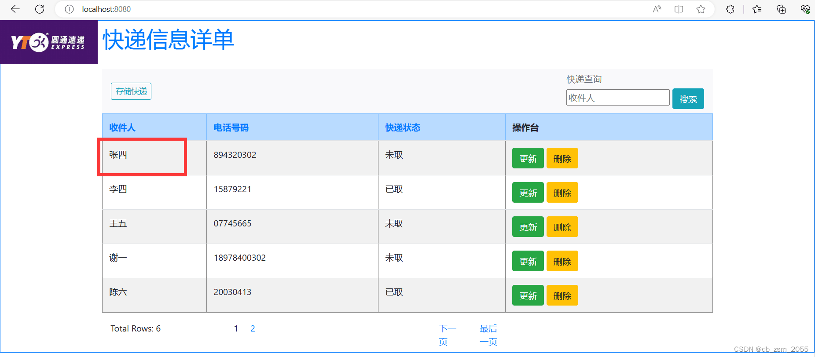Click the 操作台 column header
815x357 pixels.
[x=525, y=127]
